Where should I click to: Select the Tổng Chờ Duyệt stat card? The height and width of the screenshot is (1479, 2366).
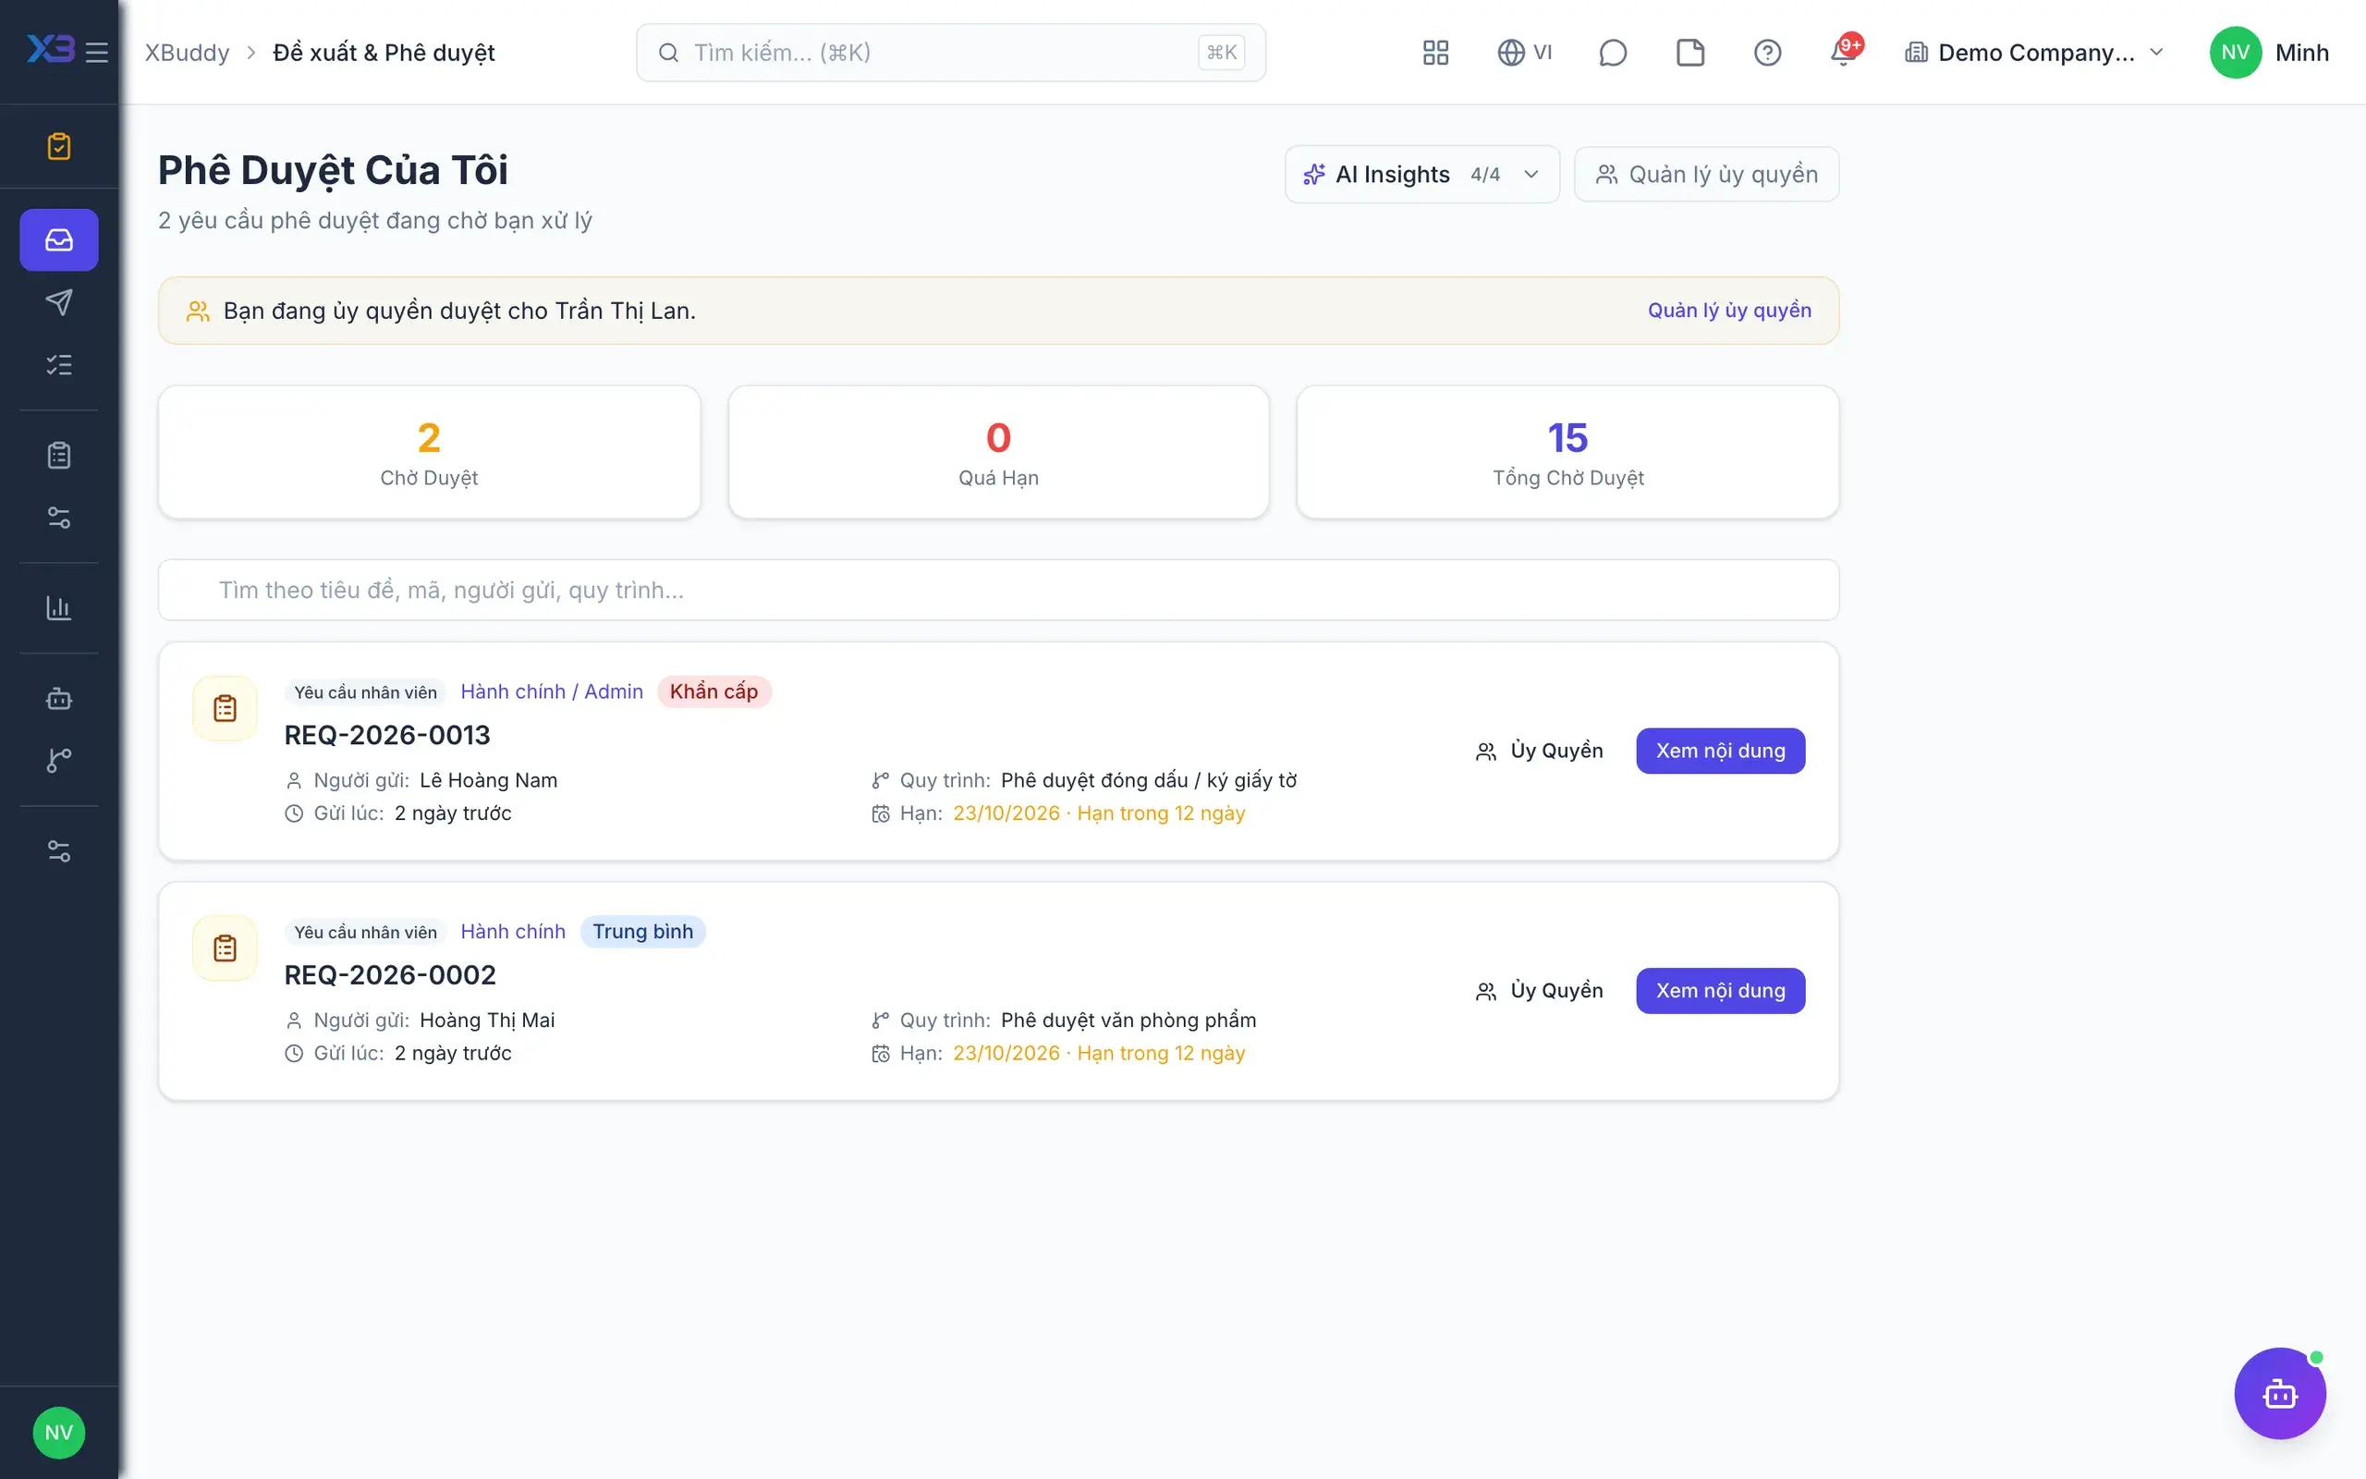coord(1567,452)
